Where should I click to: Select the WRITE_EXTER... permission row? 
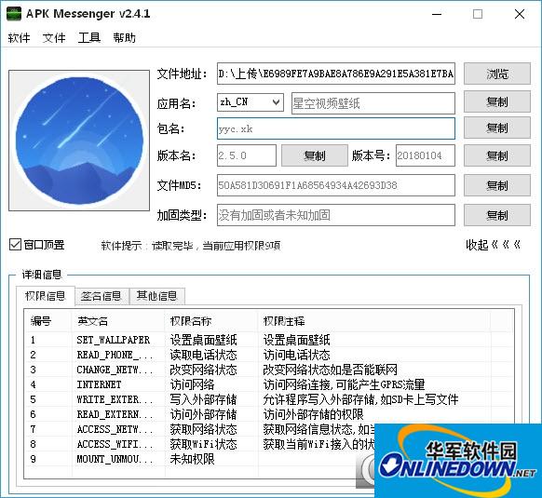coord(269,399)
